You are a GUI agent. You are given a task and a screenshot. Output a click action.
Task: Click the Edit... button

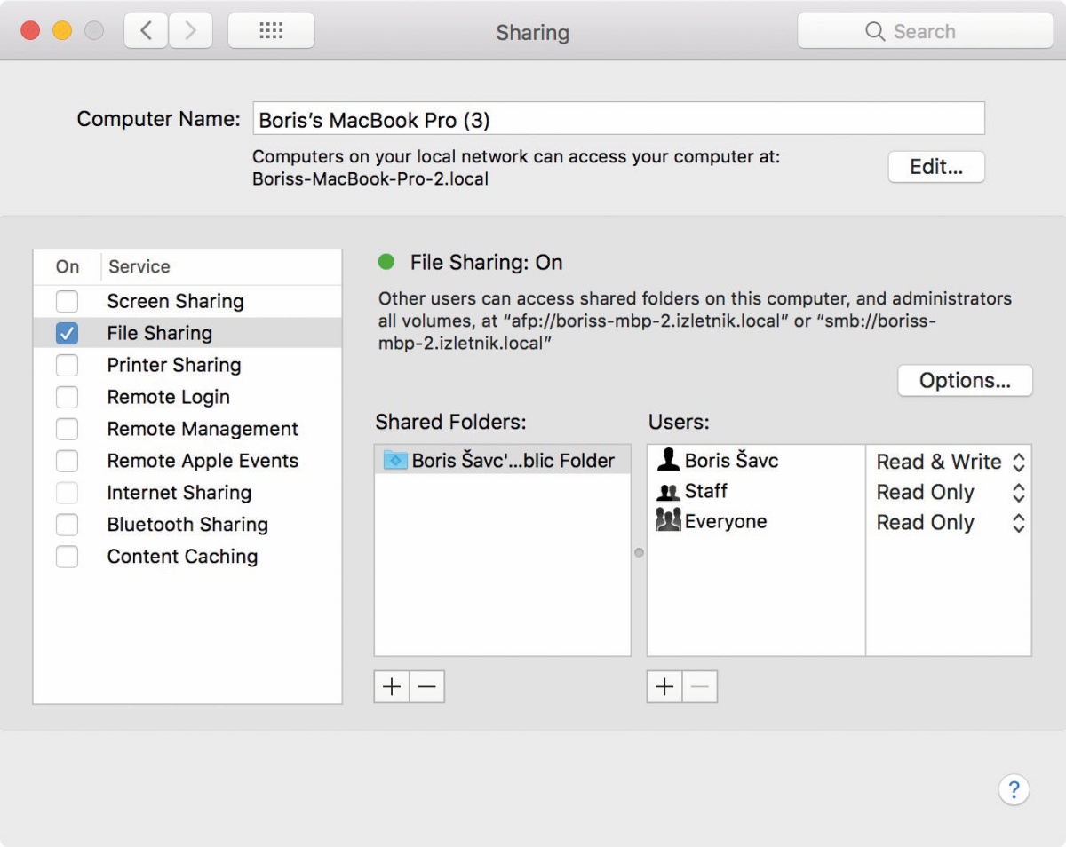click(x=936, y=167)
